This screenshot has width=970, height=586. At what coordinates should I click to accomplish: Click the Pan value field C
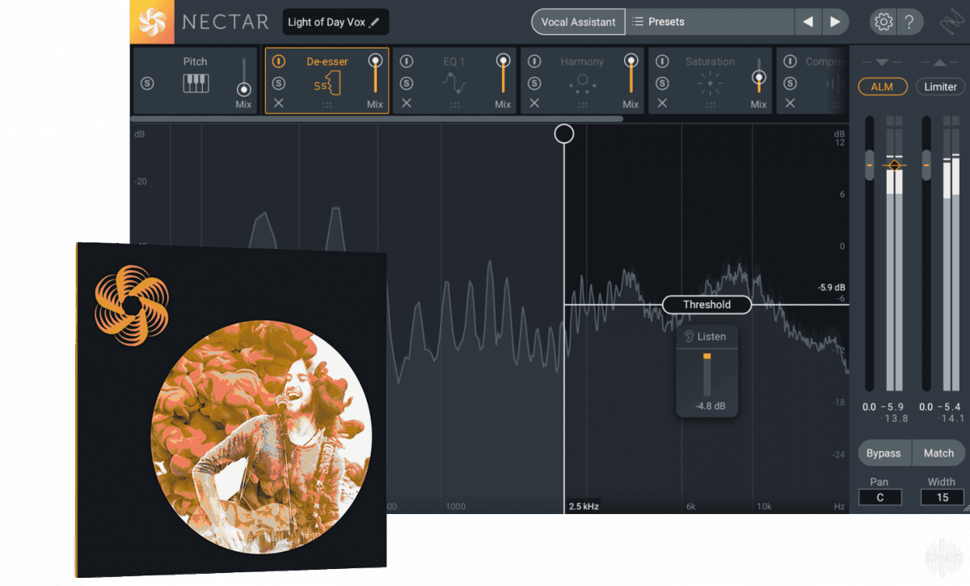pyautogui.click(x=879, y=497)
